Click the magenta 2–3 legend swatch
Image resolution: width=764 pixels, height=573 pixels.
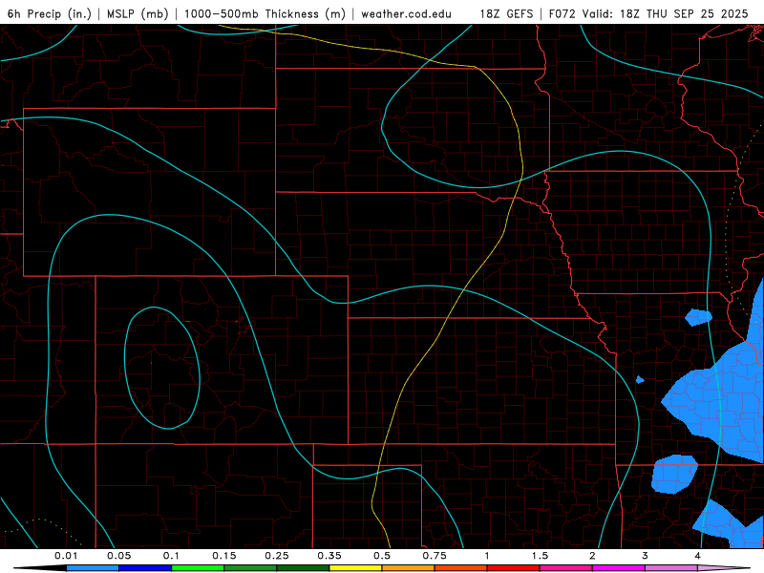click(619, 568)
